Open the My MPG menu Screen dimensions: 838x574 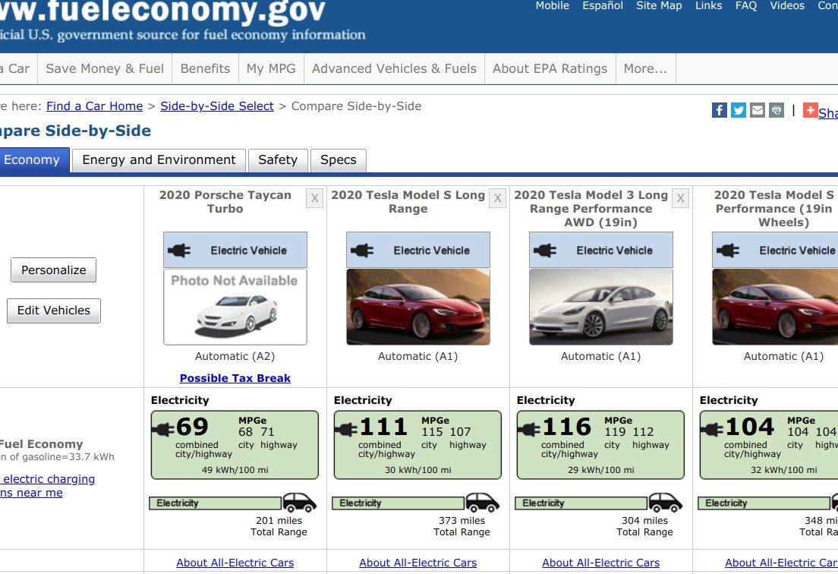pyautogui.click(x=271, y=68)
